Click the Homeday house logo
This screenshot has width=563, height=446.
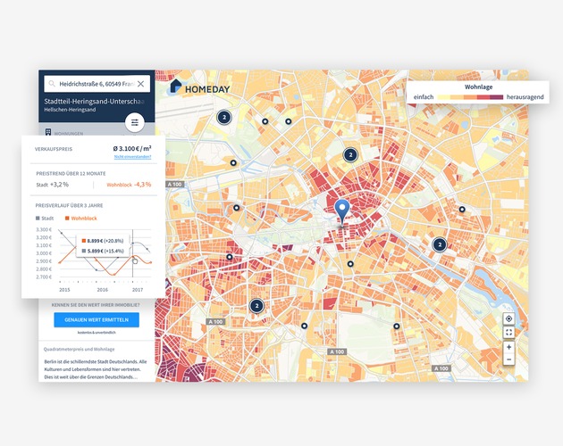175,86
